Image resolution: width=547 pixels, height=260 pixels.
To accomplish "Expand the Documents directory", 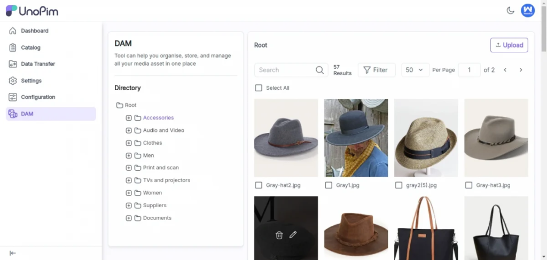I will tap(128, 218).
